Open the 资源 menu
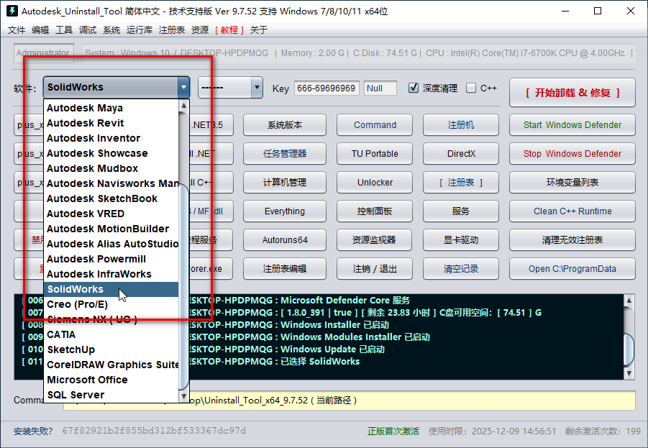 pyautogui.click(x=200, y=29)
